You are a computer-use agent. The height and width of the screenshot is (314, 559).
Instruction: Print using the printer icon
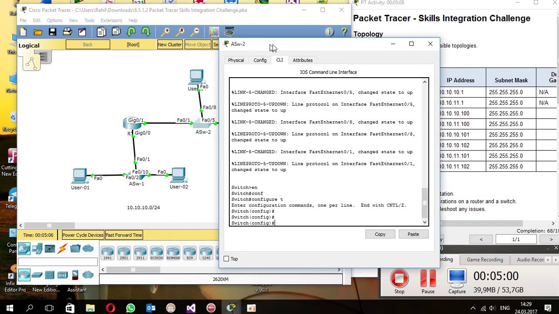coord(67,32)
